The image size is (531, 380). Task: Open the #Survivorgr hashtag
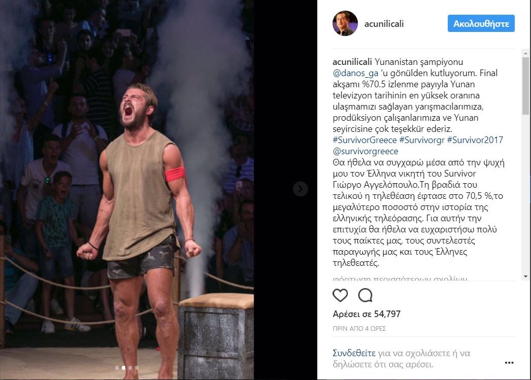pyautogui.click(x=422, y=140)
